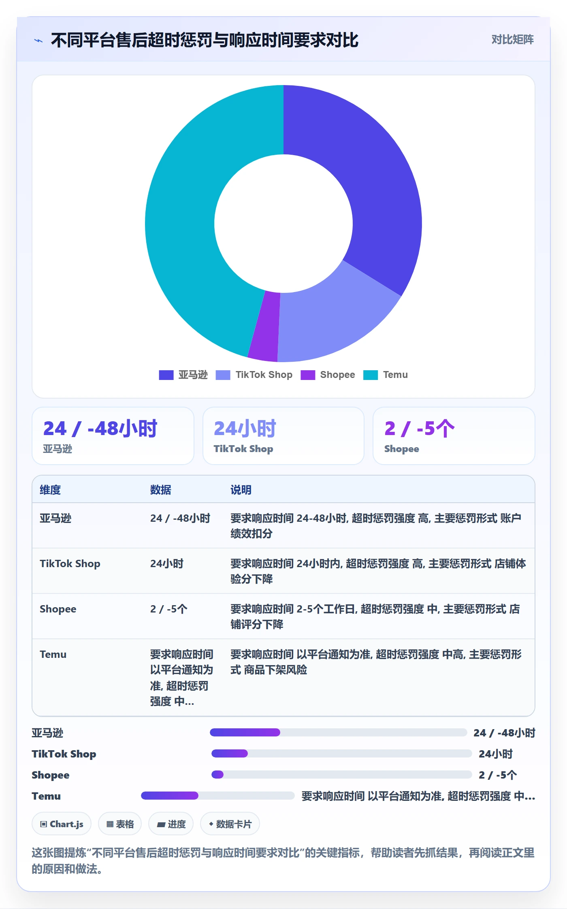567x909 pixels.
Task: Click table value 24小时 for TikTok Shop
Action: [167, 563]
